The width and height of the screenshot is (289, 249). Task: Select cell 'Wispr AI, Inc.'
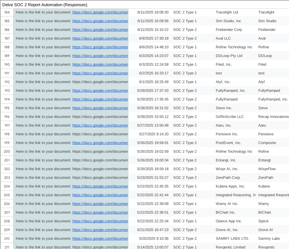click(x=227, y=169)
